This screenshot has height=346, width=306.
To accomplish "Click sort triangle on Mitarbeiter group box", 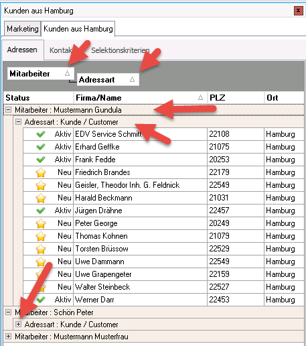I will [67, 73].
